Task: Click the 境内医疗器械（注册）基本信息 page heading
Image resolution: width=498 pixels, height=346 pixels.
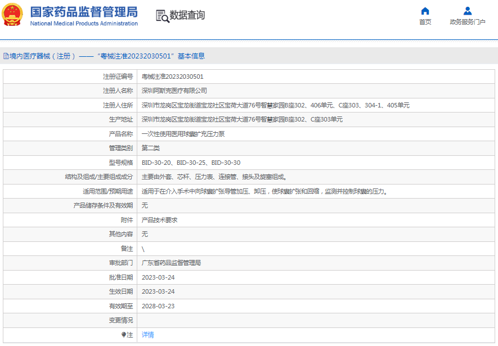Action: point(107,56)
